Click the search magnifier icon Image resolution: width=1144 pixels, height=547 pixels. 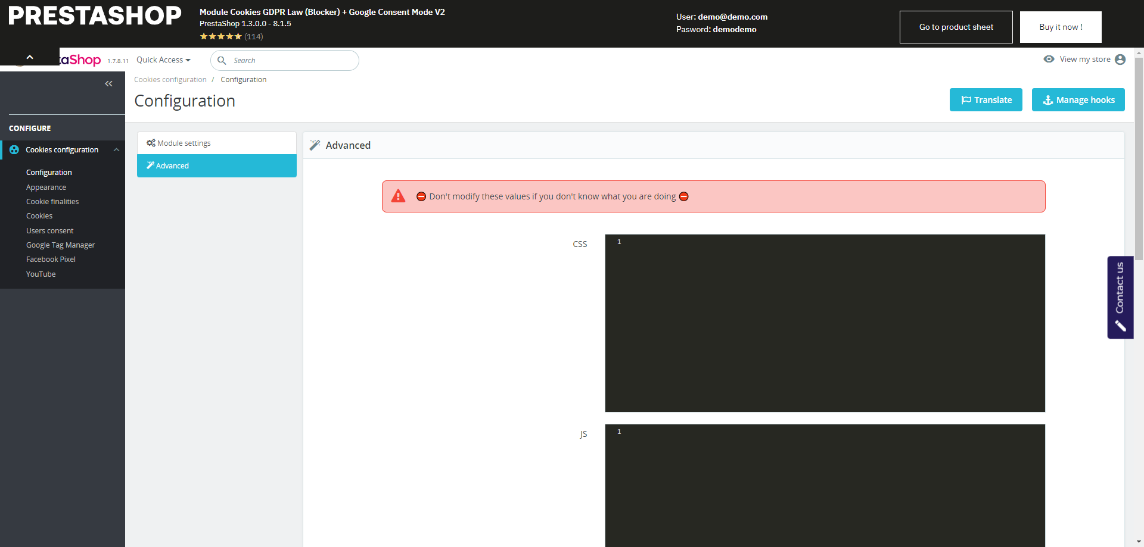222,60
